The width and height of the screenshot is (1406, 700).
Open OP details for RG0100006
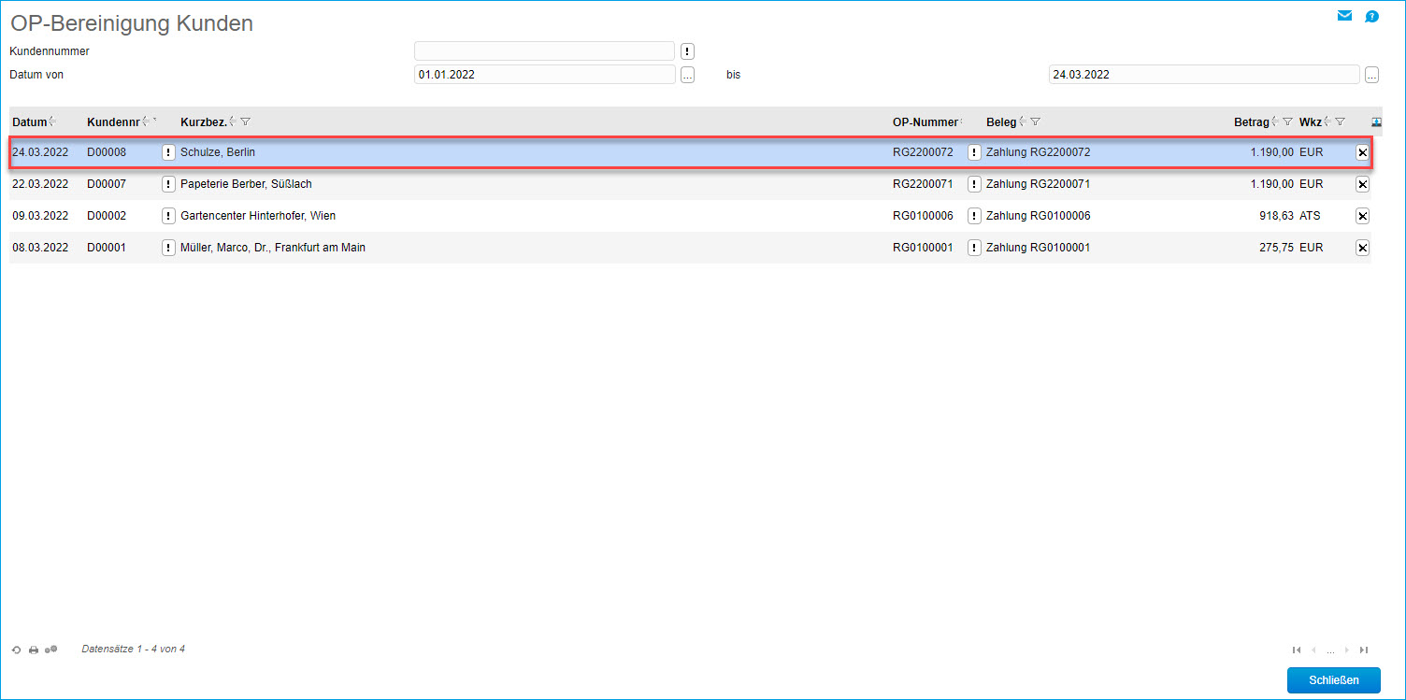tap(974, 216)
